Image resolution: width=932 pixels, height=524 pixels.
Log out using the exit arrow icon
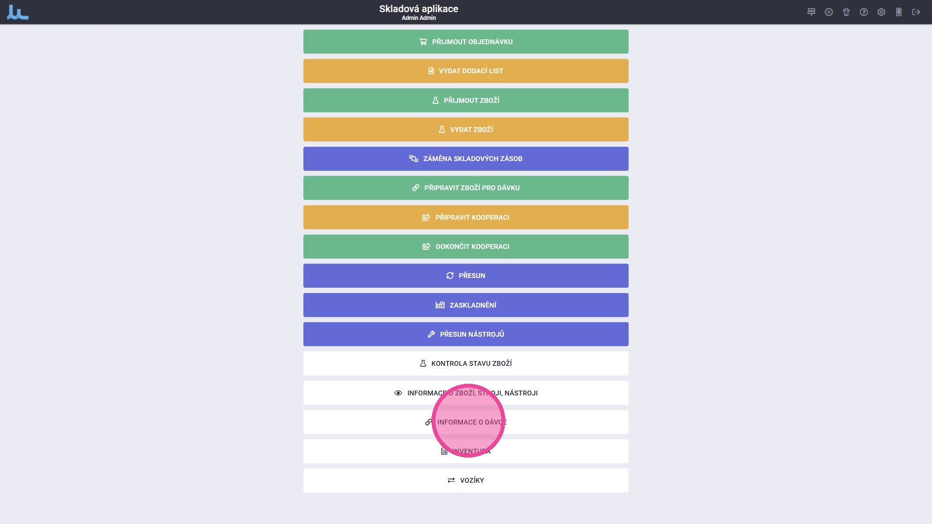(916, 12)
